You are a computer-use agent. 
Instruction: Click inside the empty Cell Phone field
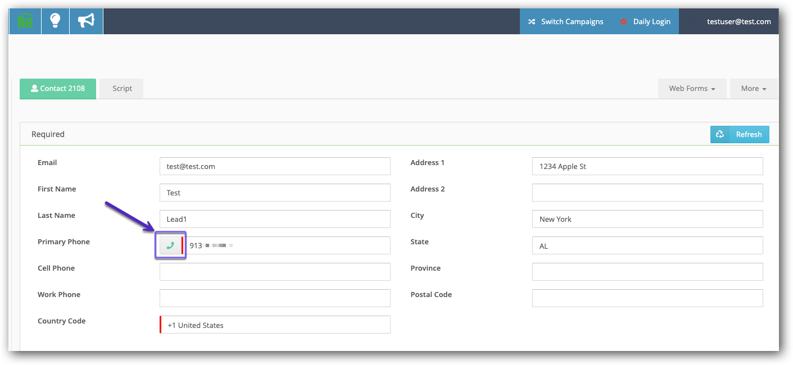point(275,271)
